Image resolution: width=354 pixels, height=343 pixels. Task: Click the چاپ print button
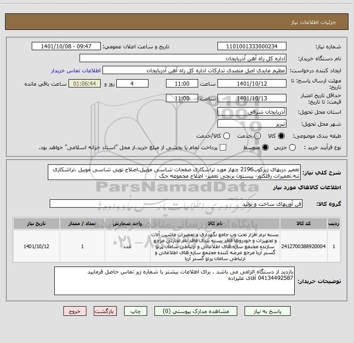[x=136, y=311]
